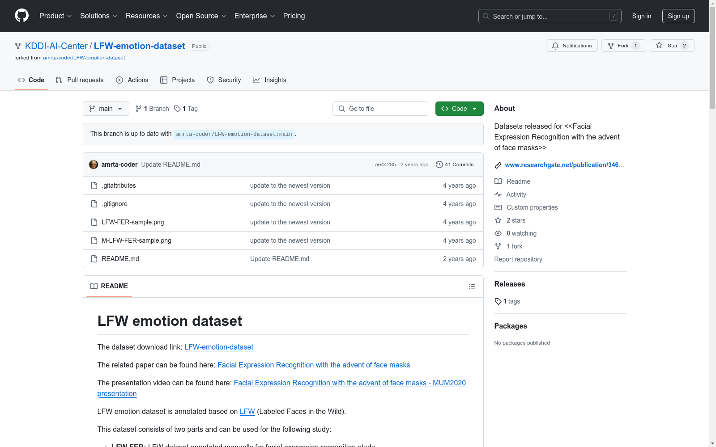Image resolution: width=716 pixels, height=447 pixels.
Task: Click the book icon in README header
Action: point(94,286)
